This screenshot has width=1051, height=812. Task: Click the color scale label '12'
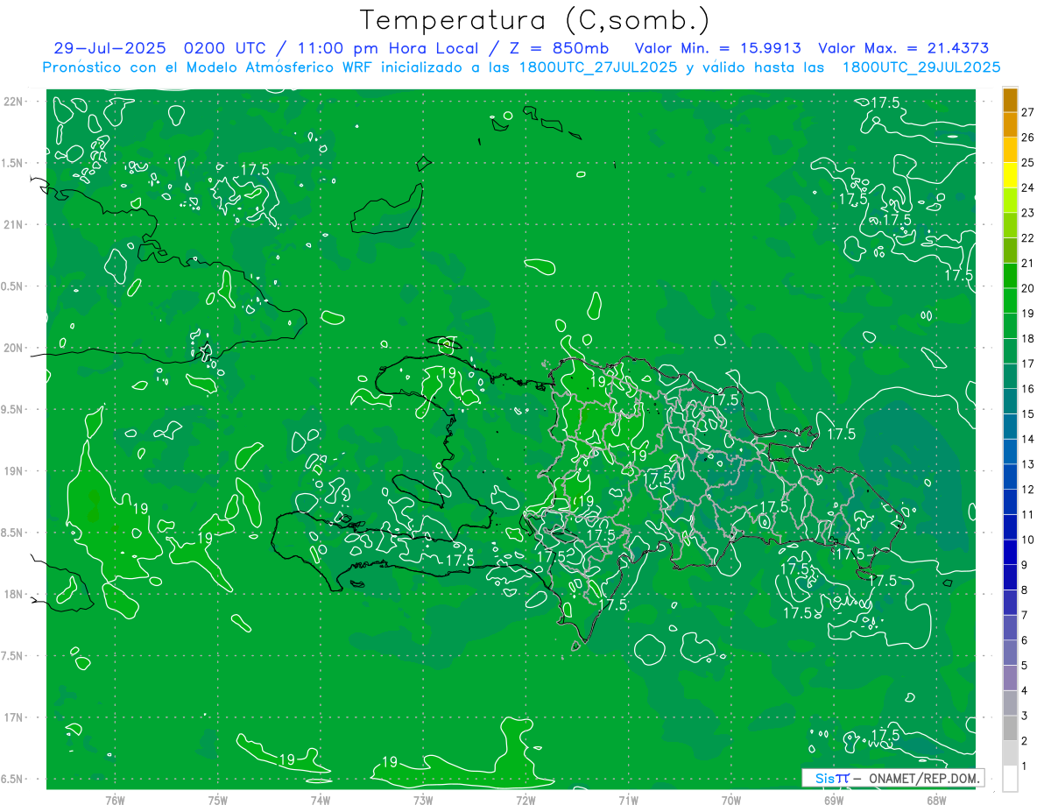click(1028, 490)
